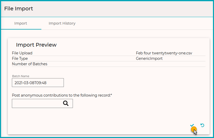Select the GenericImport file type value
This screenshot has height=138, width=214.
tap(149, 59)
